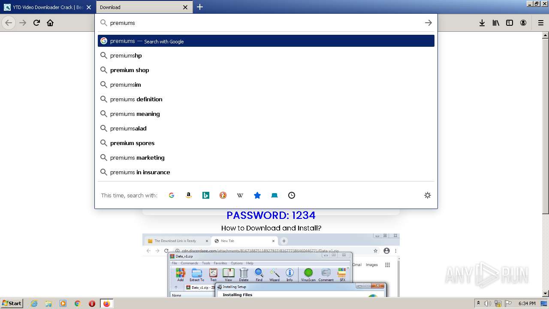Viewport: 549px width, 309px height.
Task: Open the Firefox account menu
Action: click(523, 23)
